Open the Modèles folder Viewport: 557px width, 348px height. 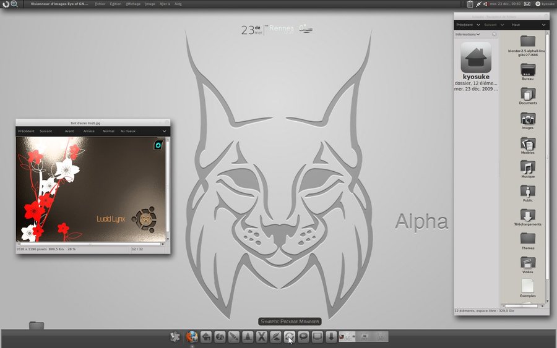(x=527, y=145)
